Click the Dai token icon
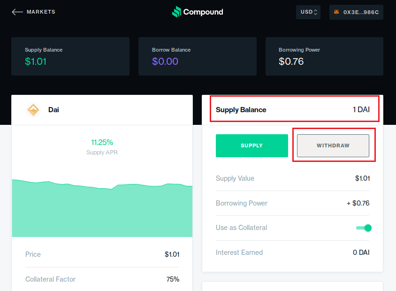Image resolution: width=396 pixels, height=291 pixels. [x=33, y=110]
